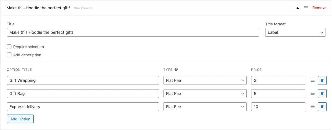Collapse the add-on panel with the arrow
This screenshot has height=130, width=332.
[298, 8]
